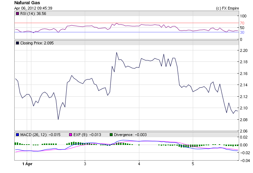Click the 2.18 price axis label
Screen dimensions: 253x173
[x=244, y=62]
